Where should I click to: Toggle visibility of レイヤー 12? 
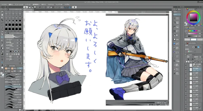(186, 70)
